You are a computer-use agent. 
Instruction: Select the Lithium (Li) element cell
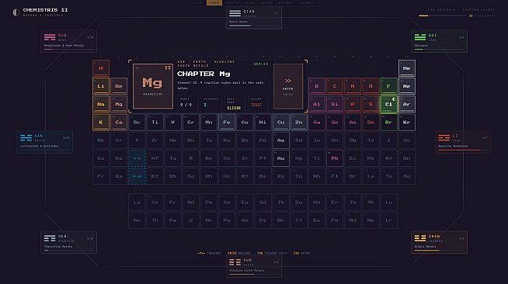tap(101, 86)
